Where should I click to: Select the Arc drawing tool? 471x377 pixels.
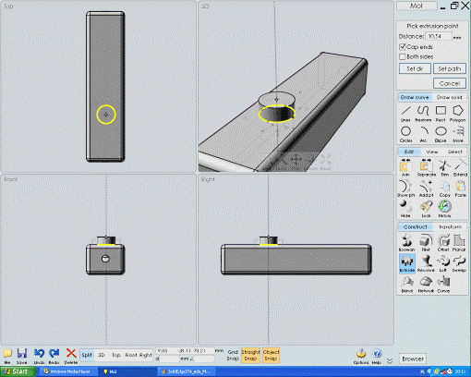click(x=423, y=134)
